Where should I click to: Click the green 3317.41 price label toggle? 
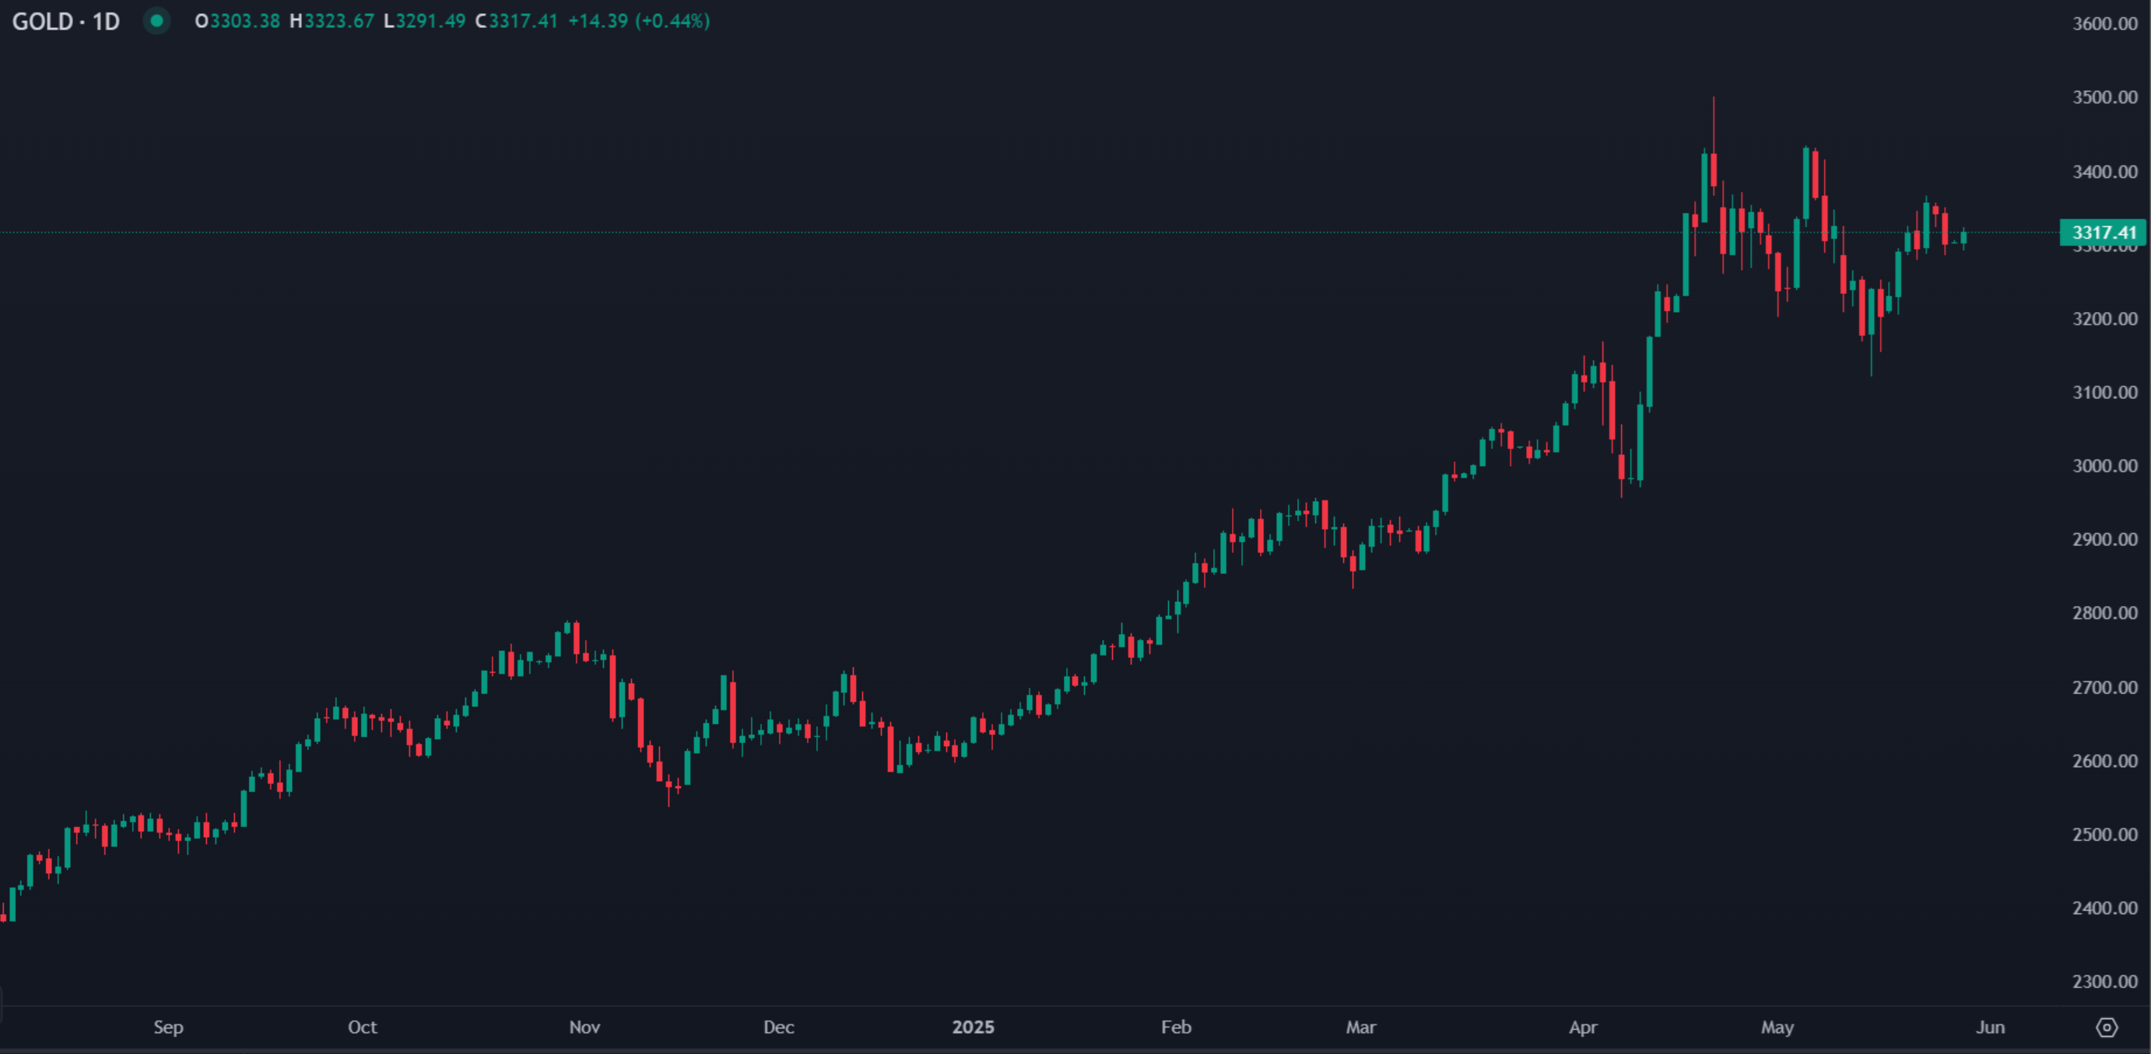pos(2101,233)
